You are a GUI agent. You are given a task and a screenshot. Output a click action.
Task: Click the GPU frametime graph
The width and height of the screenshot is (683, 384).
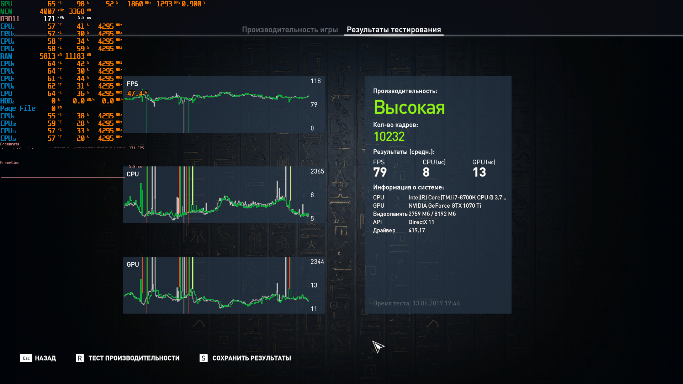216,285
